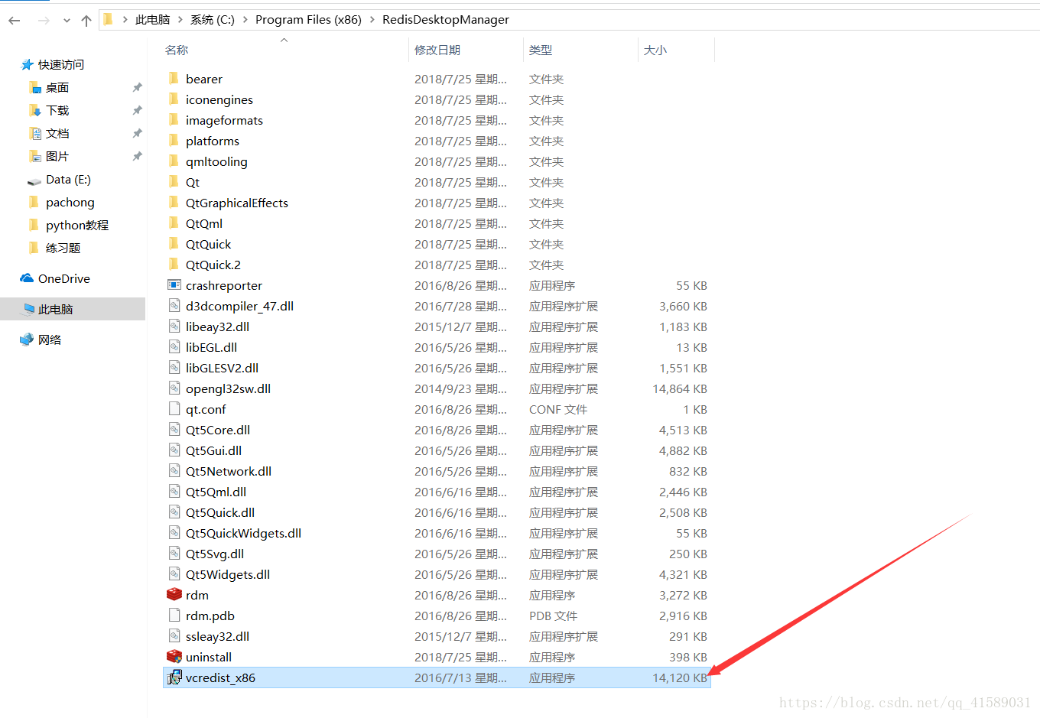1040x718 pixels.
Task: Select the imageformats folder icon
Action: click(174, 119)
